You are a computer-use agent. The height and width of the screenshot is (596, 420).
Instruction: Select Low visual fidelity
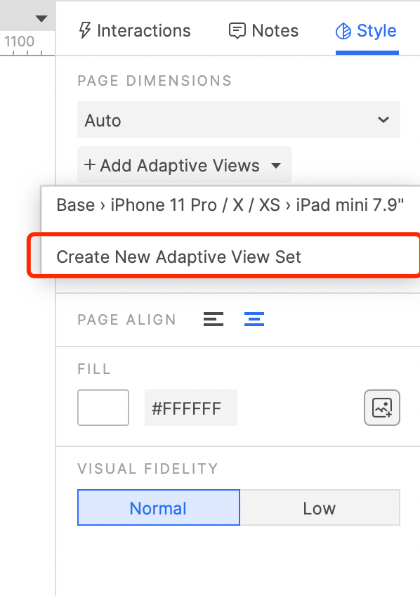[320, 507]
